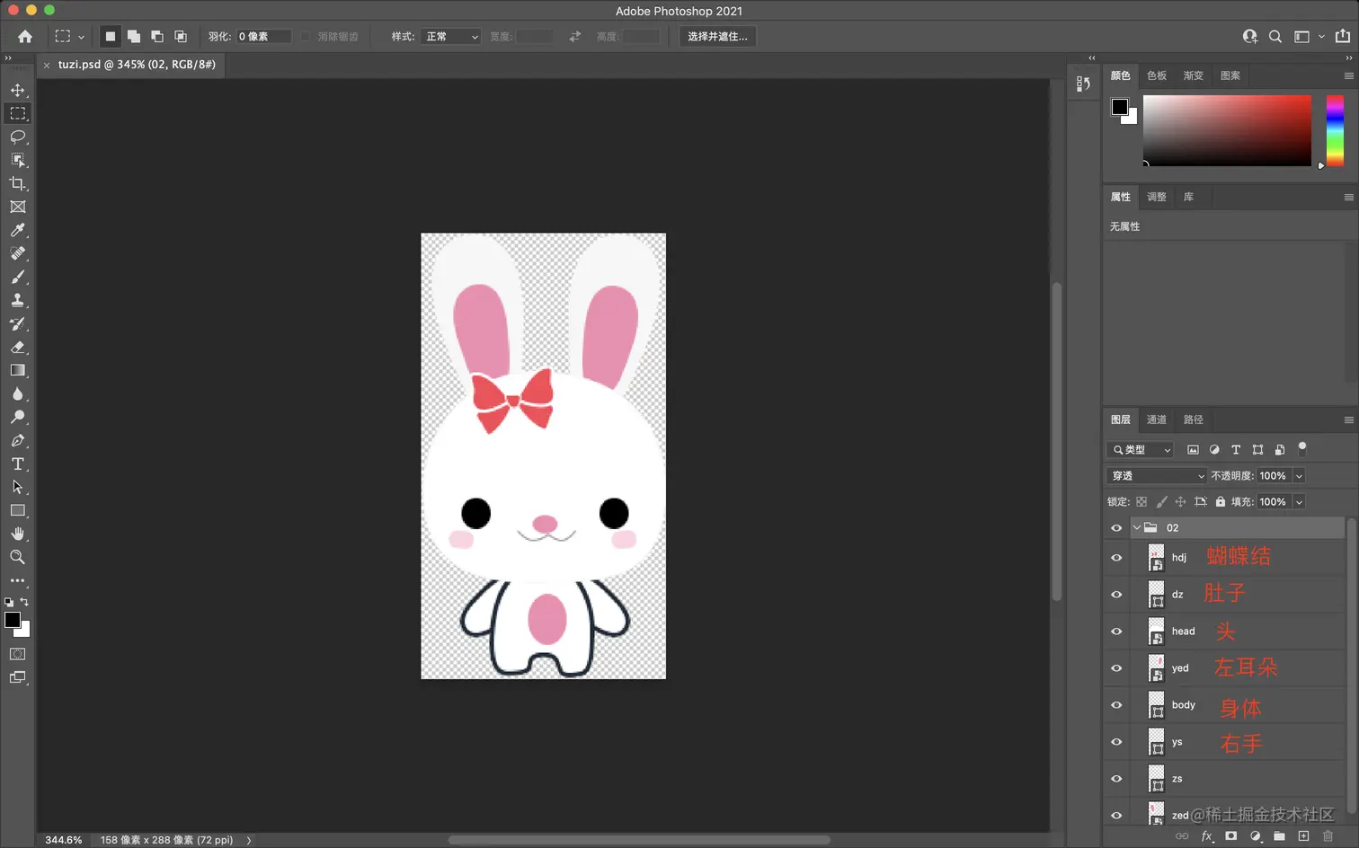Choose Subtract from selection mode
The height and width of the screenshot is (848, 1359).
click(157, 37)
